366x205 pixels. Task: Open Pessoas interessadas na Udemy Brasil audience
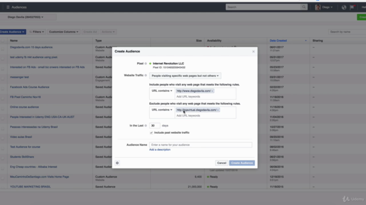(x=34, y=127)
